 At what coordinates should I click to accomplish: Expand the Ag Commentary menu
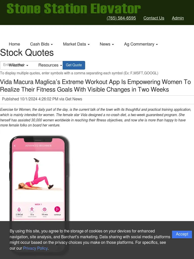(x=141, y=44)
